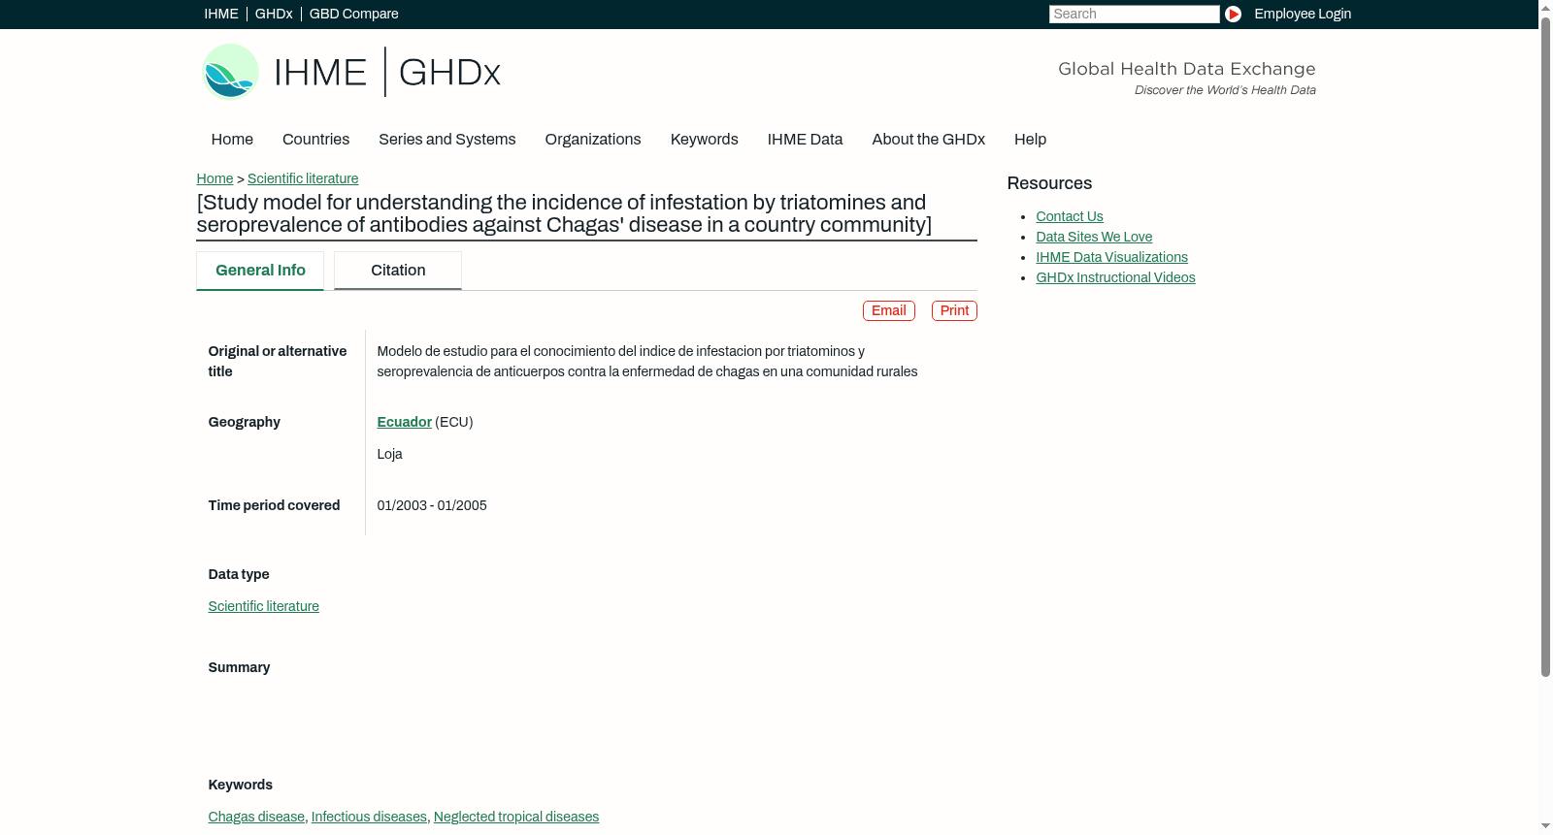
Task: Focus the Search input field
Action: coord(1134,14)
